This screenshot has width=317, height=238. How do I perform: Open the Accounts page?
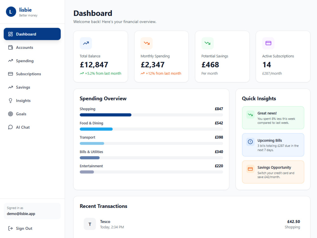tap(32, 47)
